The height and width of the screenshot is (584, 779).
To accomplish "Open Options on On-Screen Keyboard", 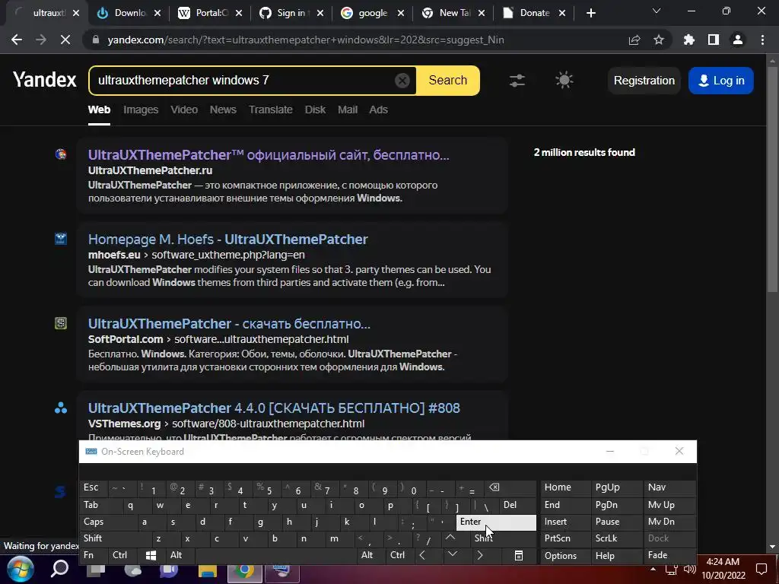I will tap(564, 556).
